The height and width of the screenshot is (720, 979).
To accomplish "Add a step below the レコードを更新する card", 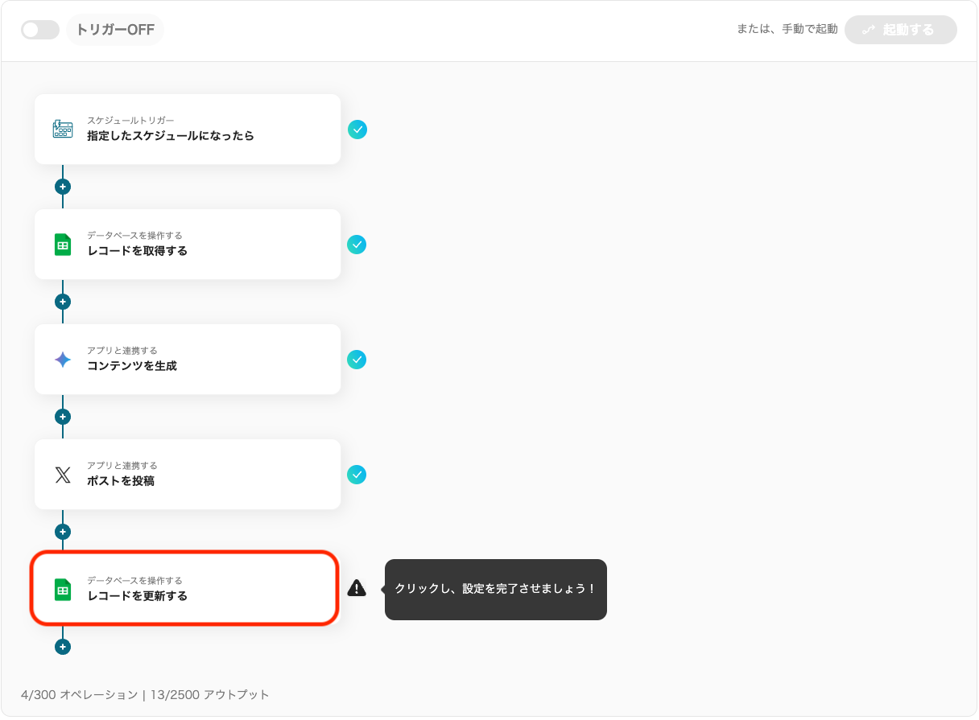I will 63,647.
